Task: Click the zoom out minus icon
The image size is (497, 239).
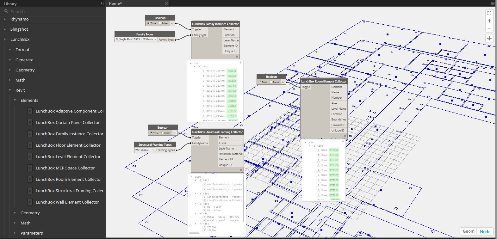Action: (489, 28)
